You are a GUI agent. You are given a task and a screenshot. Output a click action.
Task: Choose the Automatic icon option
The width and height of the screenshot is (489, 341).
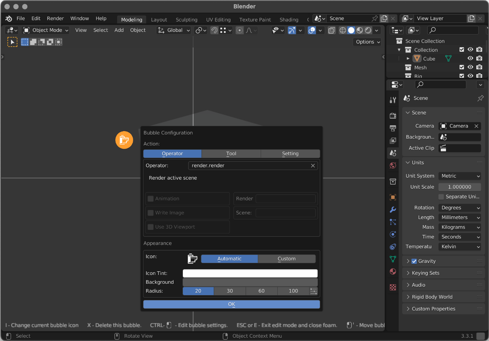230,259
